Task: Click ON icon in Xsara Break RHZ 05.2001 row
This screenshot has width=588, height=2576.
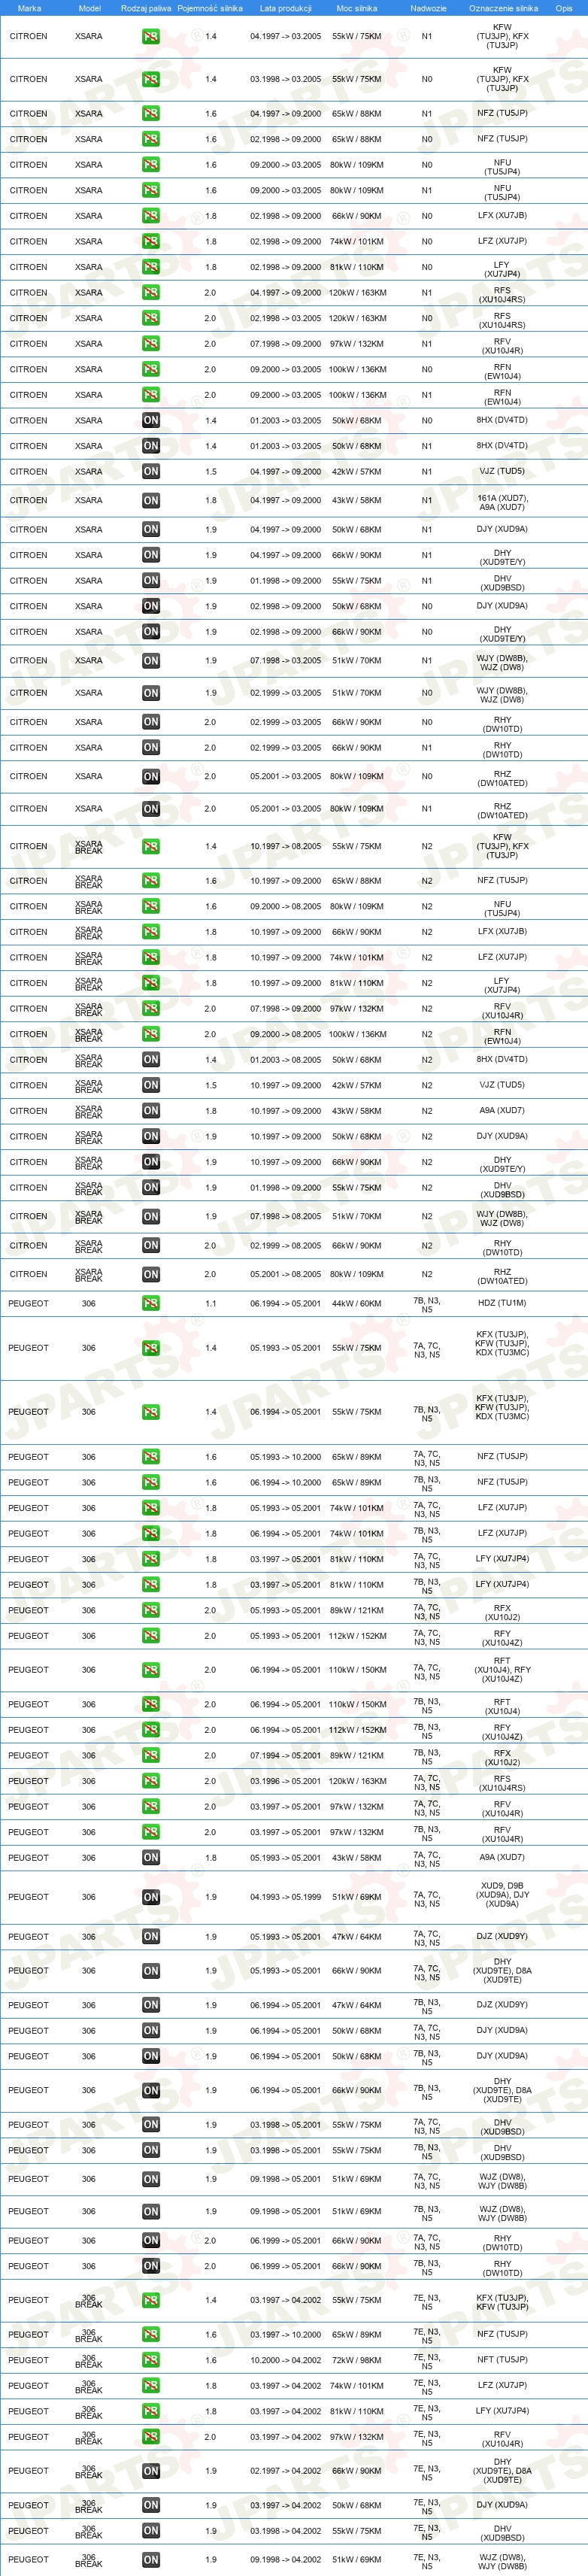Action: tap(151, 1275)
